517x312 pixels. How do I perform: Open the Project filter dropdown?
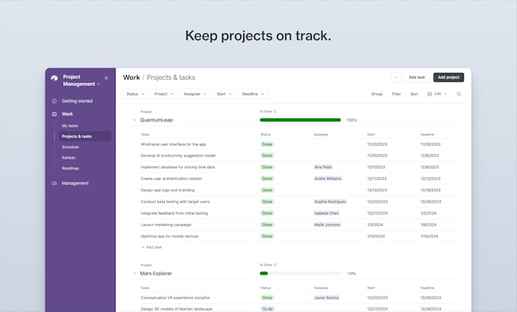164,94
